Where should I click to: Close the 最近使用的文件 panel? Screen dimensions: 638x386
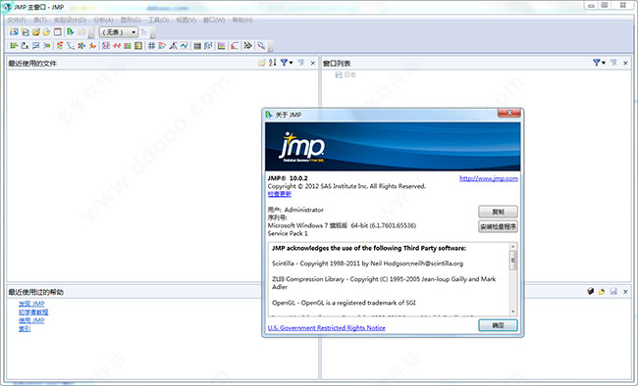(x=313, y=63)
